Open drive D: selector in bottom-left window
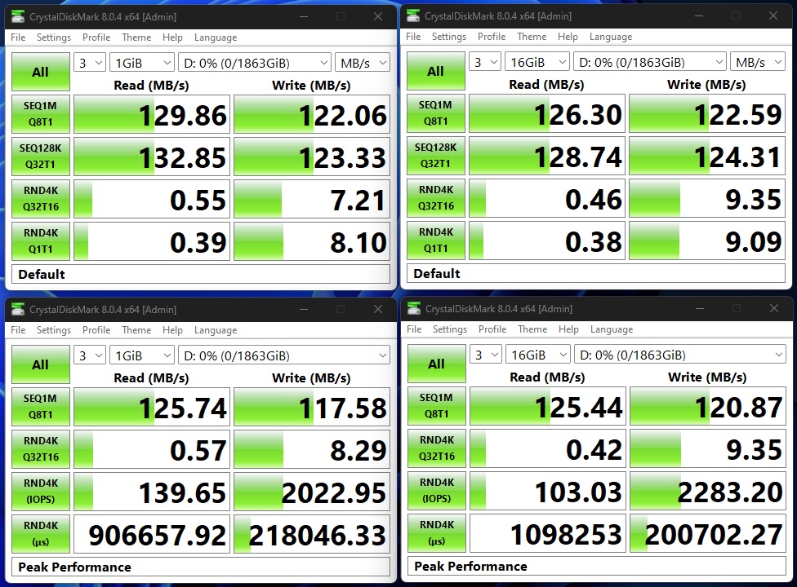This screenshot has height=587, width=797. 284,355
